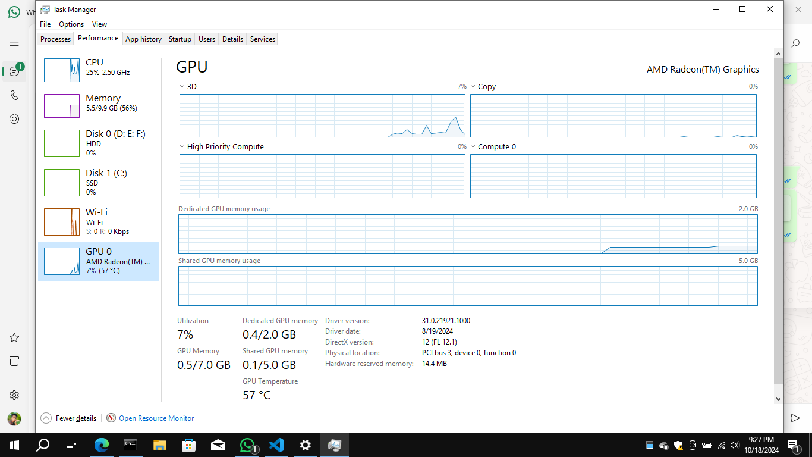Open Command Prompt from taskbar
Image resolution: width=812 pixels, height=457 pixels.
pos(131,445)
